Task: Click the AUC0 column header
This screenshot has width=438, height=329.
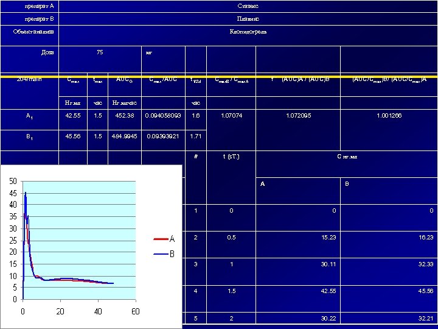Action: (125, 85)
